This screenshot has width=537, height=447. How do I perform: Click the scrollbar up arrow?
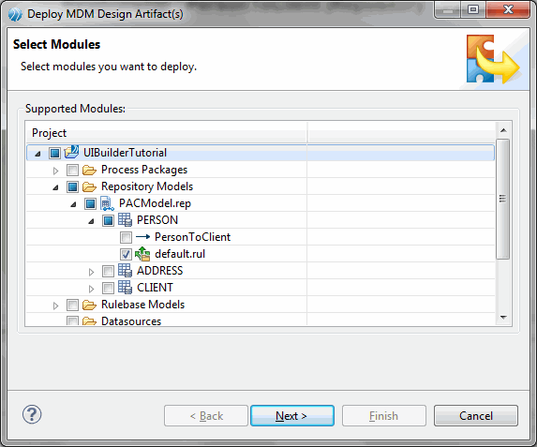(x=503, y=130)
